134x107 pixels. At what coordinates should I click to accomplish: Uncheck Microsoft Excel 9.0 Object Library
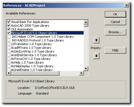click(9, 33)
